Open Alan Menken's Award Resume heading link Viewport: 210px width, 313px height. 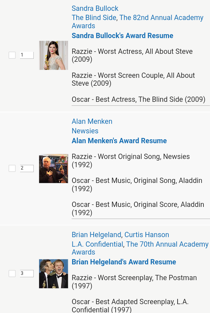(119, 141)
